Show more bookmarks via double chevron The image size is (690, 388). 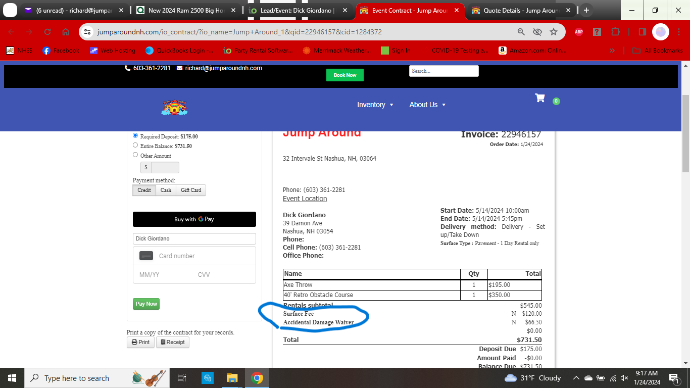point(612,51)
